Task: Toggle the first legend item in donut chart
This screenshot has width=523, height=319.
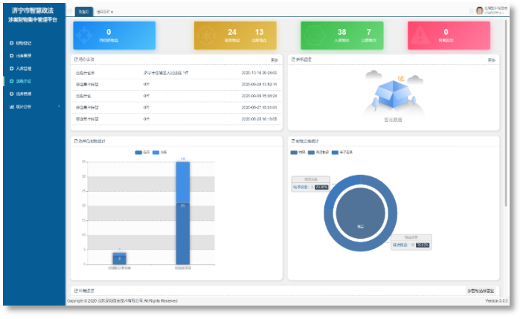Action: pos(295,152)
